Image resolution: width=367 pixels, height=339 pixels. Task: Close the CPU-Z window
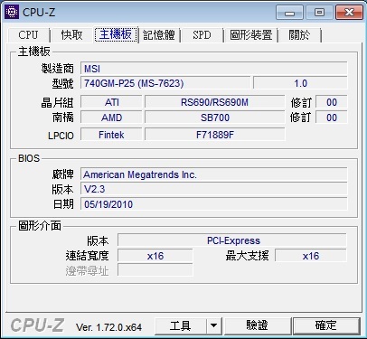(x=349, y=13)
